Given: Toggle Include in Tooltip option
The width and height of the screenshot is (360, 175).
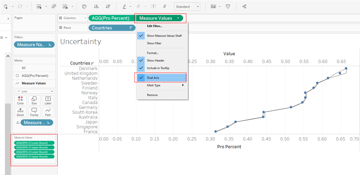Looking at the screenshot, I should click(158, 68).
